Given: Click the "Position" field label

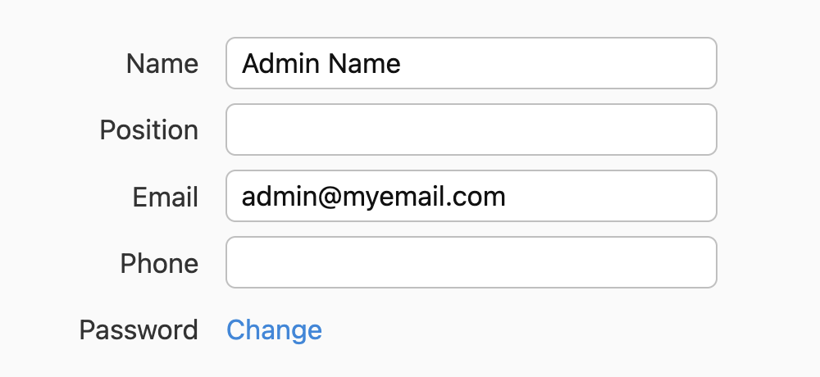Looking at the screenshot, I should [x=148, y=130].
